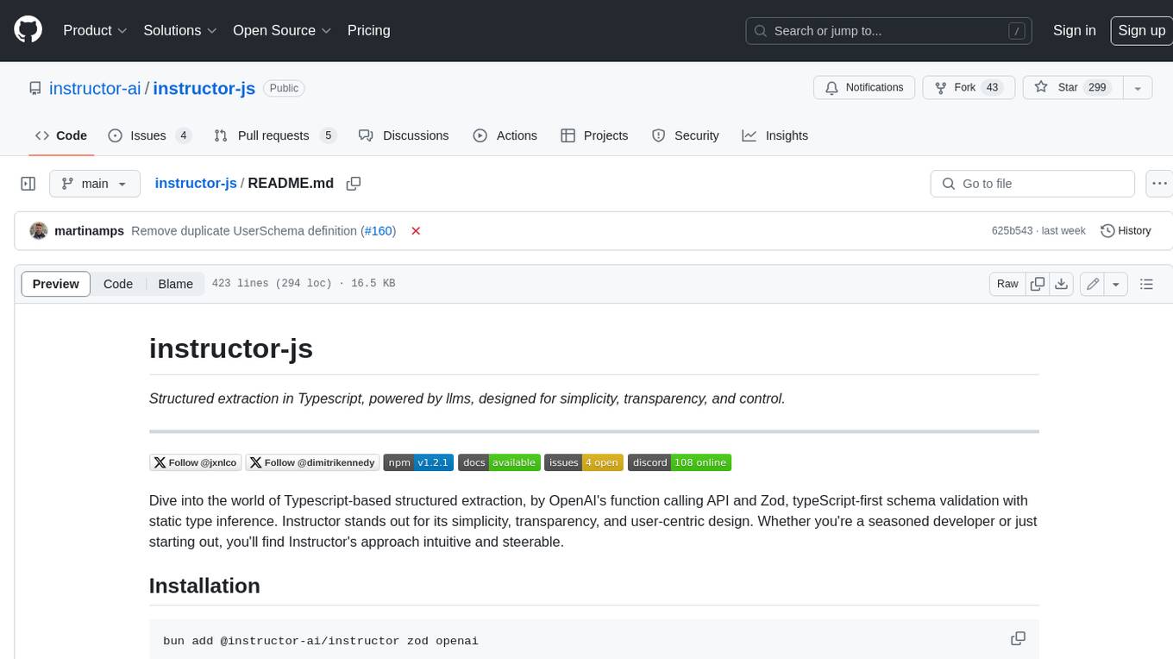
Task: Open Follow @dimitrikennedy badge
Action: (x=313, y=462)
